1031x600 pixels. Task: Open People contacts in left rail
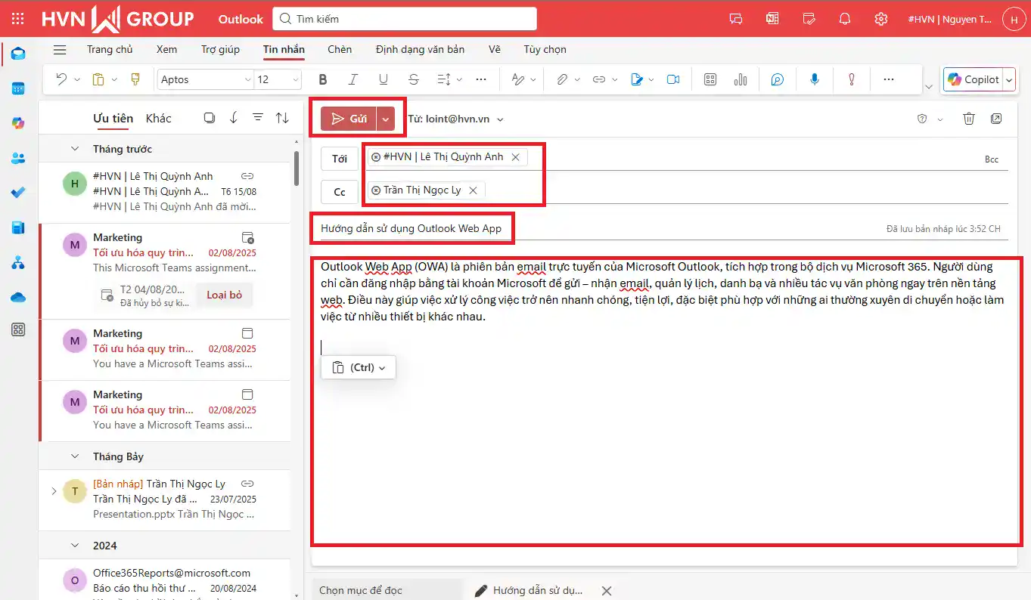pos(18,158)
